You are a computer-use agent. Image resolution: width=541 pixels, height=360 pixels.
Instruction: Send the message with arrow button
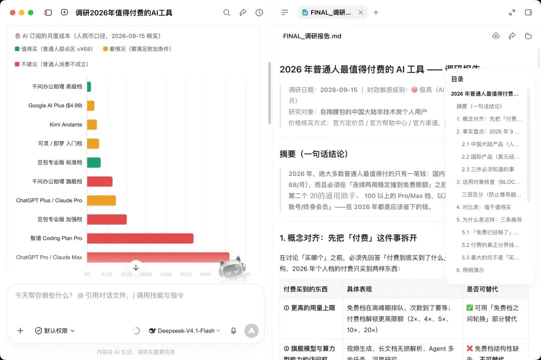[x=251, y=330]
